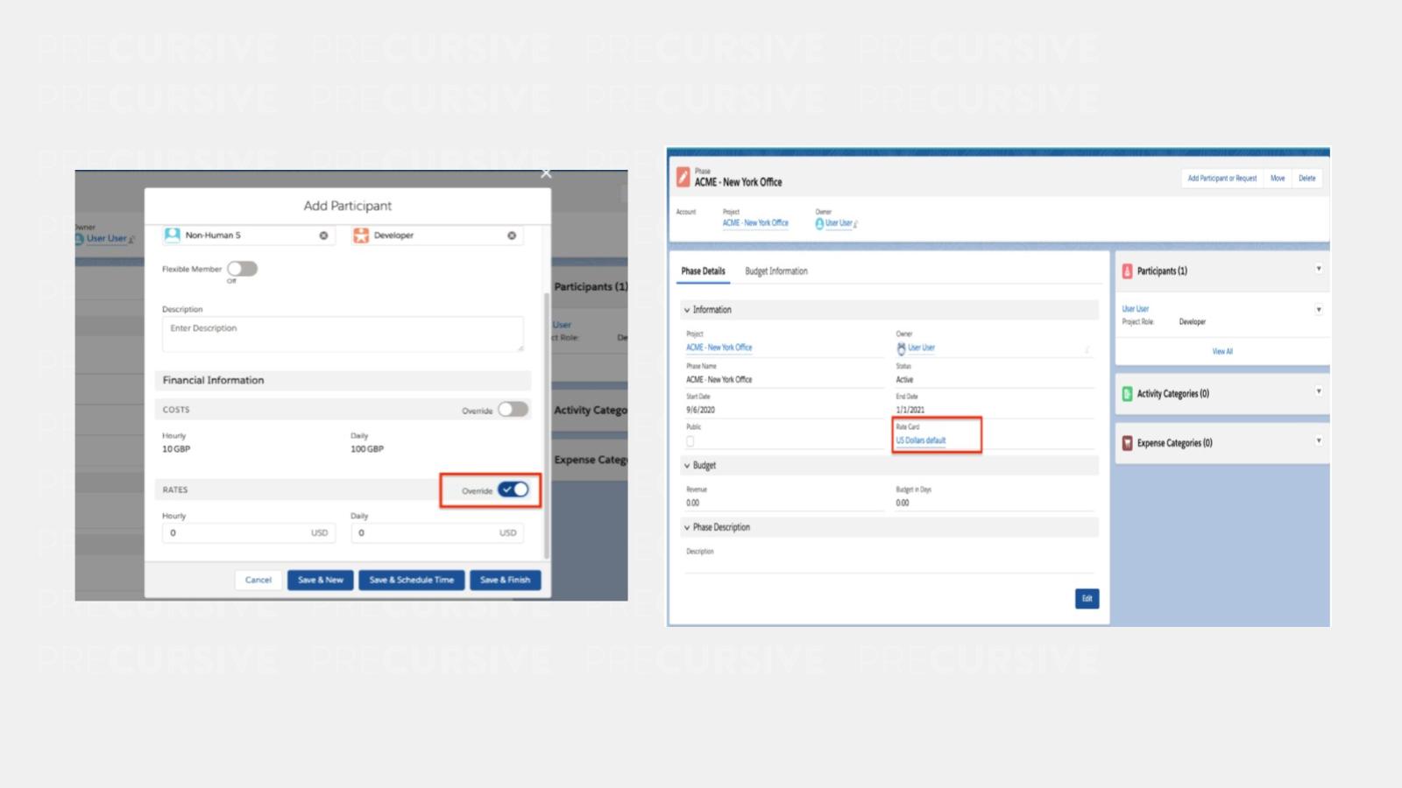This screenshot has height=788, width=1402.
Task: Open the US Dollars default rate card link
Action: tap(920, 440)
